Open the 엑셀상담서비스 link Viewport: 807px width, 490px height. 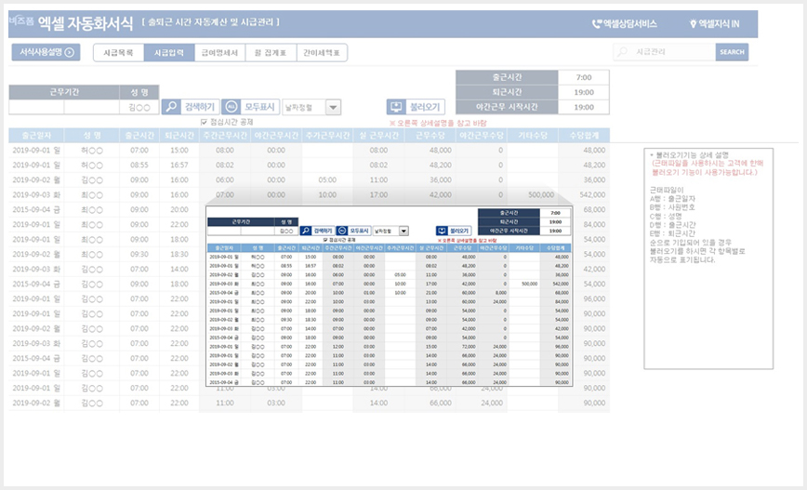tap(624, 23)
